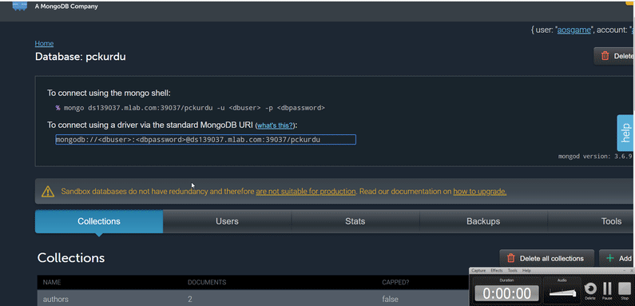
Task: Click the Collections section heading
Action: coord(71,258)
